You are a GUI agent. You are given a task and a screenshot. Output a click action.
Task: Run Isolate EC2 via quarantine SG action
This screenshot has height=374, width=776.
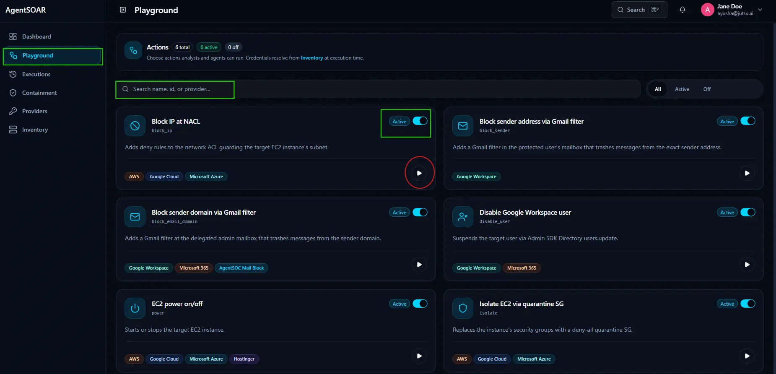[747, 356]
